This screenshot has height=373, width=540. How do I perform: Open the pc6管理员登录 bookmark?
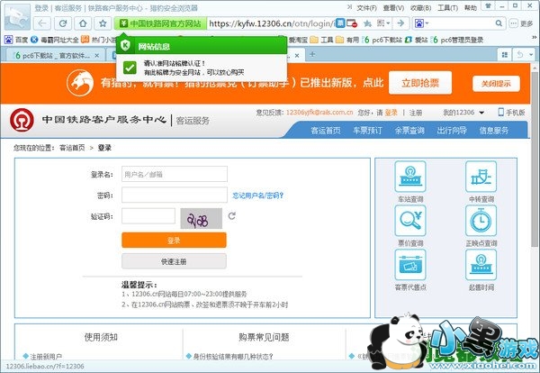(457, 40)
